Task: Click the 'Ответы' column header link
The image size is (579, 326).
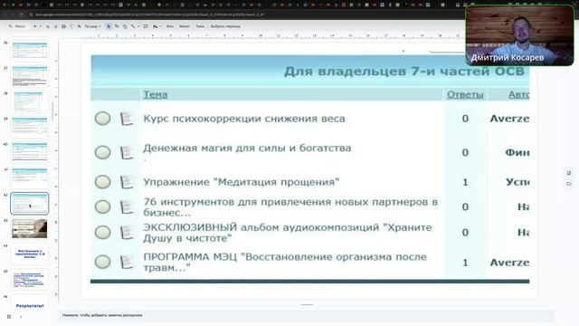Action: coord(465,94)
